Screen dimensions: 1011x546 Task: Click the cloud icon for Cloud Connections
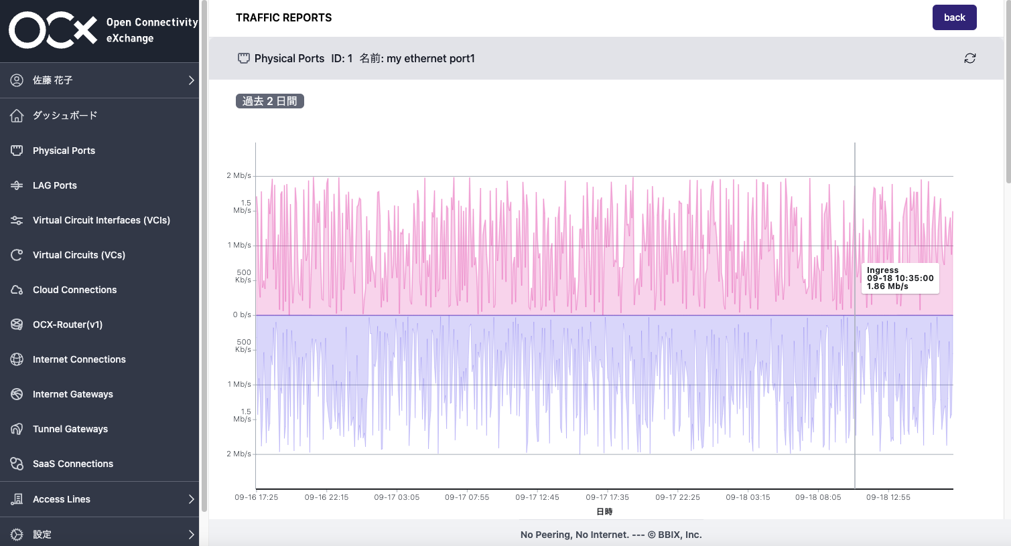click(x=17, y=290)
